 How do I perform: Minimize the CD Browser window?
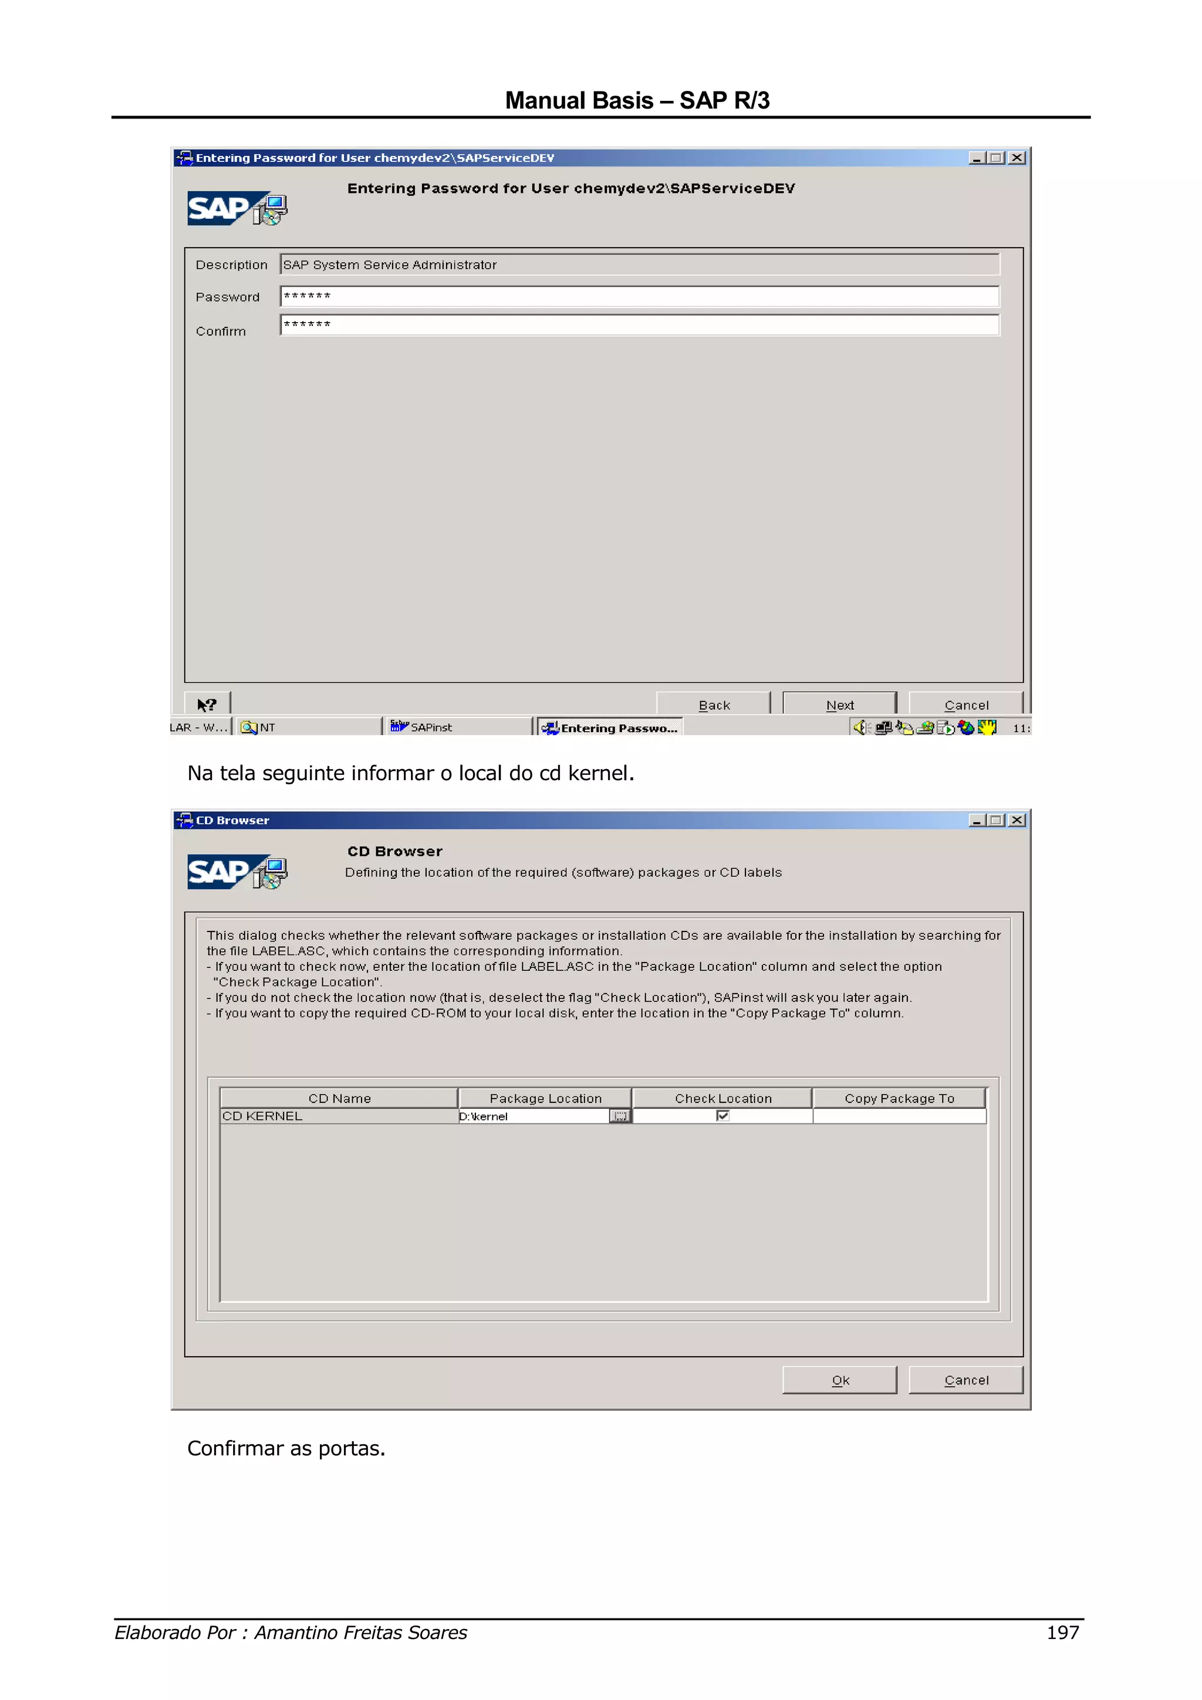click(977, 821)
